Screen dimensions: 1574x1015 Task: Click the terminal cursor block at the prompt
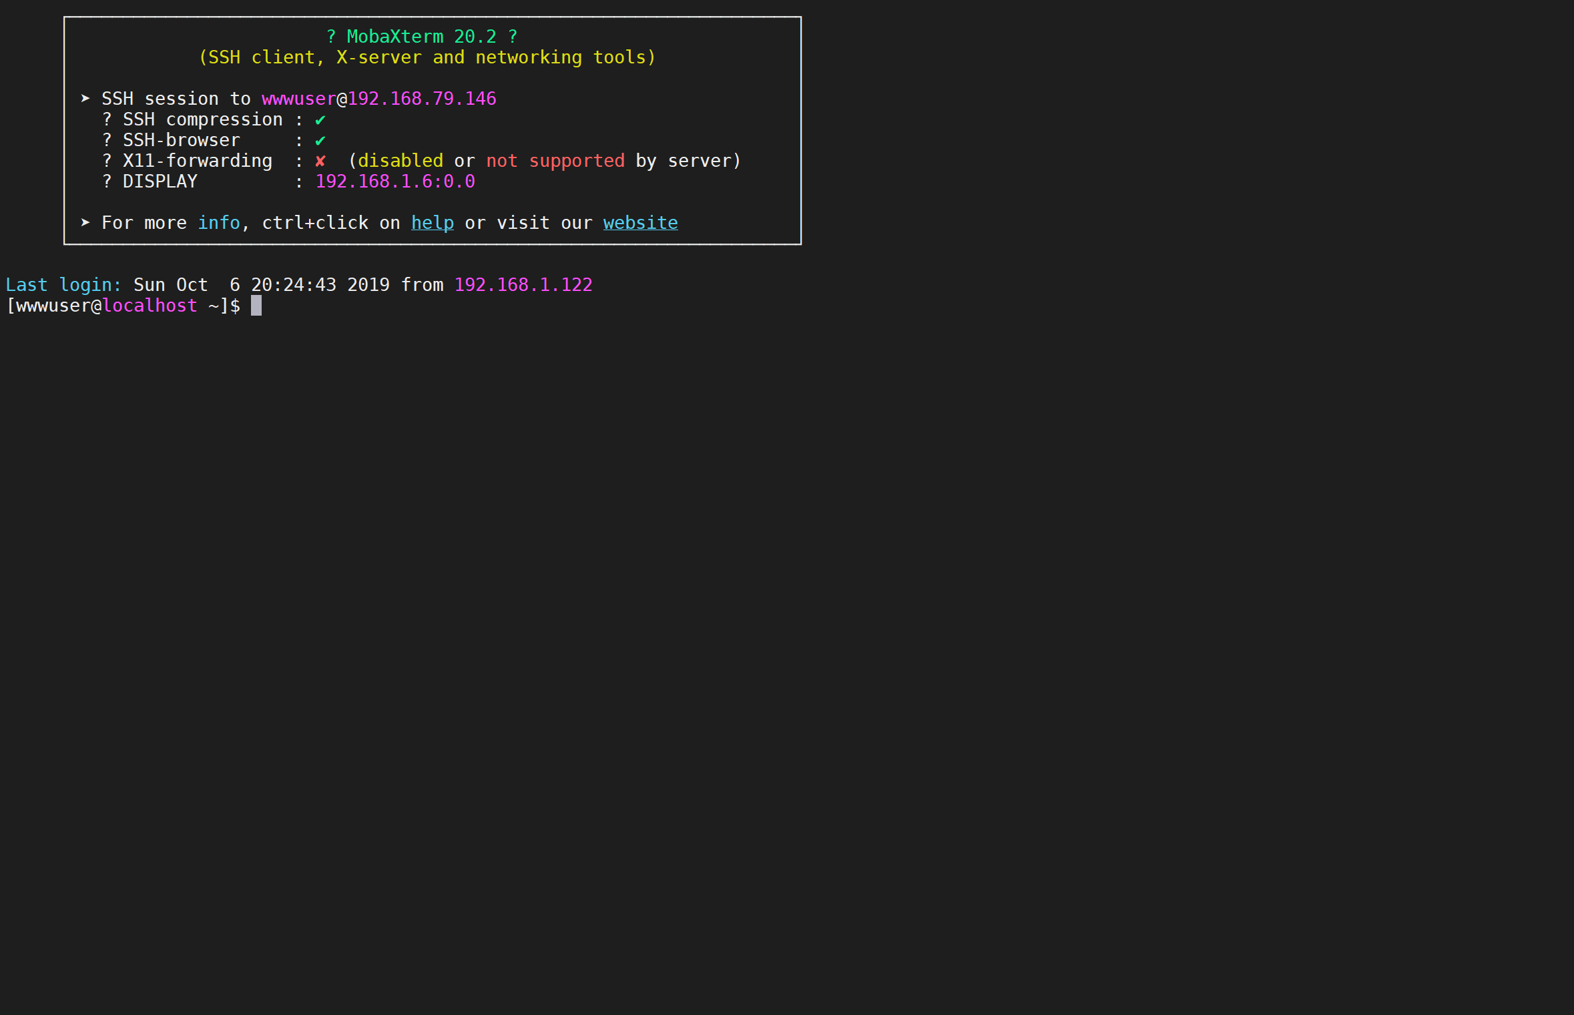pyautogui.click(x=256, y=306)
